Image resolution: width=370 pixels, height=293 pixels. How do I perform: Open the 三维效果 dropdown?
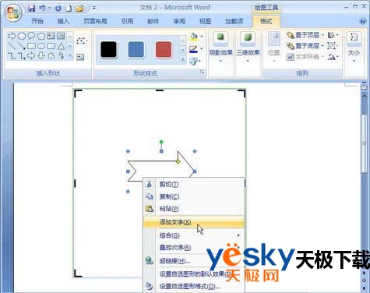(x=248, y=48)
